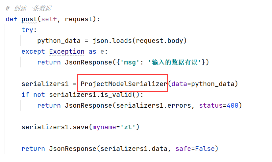The width and height of the screenshot is (272, 162).
Task: Click the Chinese error message string
Action: [175, 62]
